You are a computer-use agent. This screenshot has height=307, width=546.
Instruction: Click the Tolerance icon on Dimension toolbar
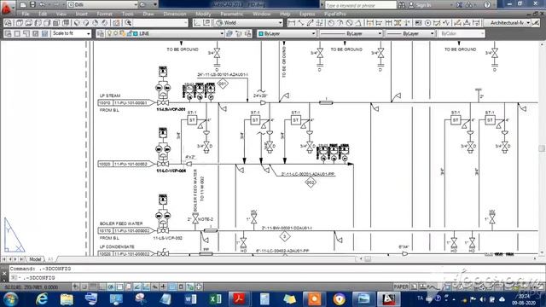[419, 23]
